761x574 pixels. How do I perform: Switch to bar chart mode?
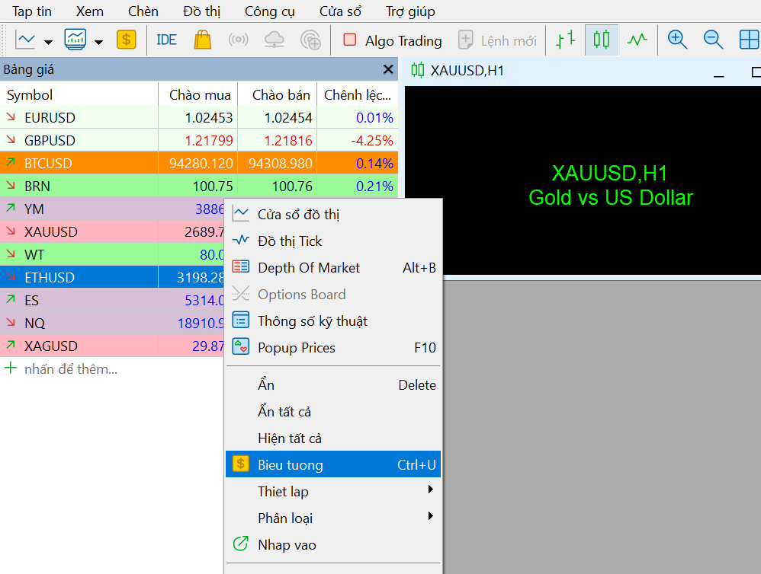565,40
